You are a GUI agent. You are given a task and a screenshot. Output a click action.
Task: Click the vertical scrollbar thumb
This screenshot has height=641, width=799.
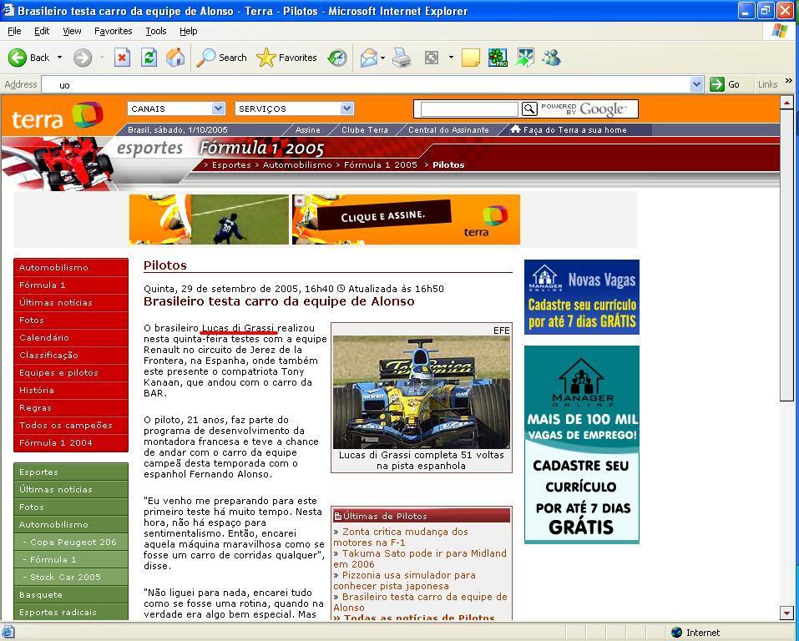tap(786, 255)
